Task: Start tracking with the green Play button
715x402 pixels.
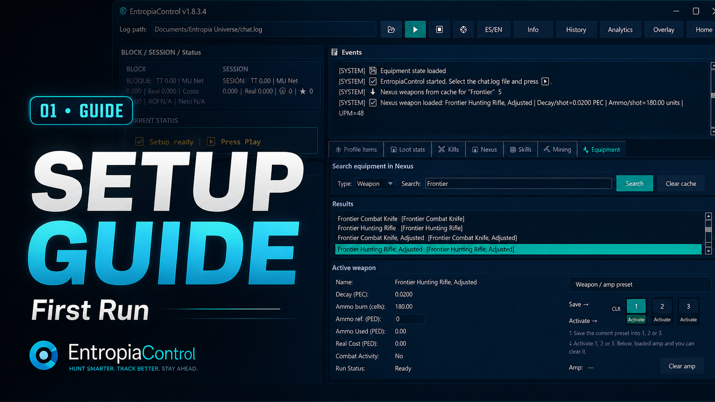Action: 415,29
